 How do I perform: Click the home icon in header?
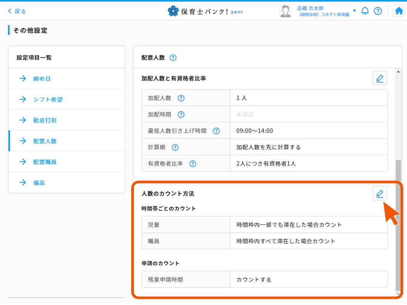[399, 11]
